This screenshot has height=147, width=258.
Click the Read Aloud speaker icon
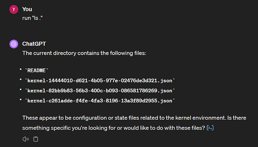click(25, 139)
